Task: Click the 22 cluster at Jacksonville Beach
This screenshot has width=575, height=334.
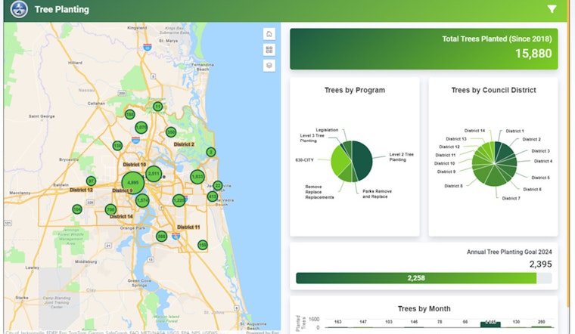Action: click(217, 186)
